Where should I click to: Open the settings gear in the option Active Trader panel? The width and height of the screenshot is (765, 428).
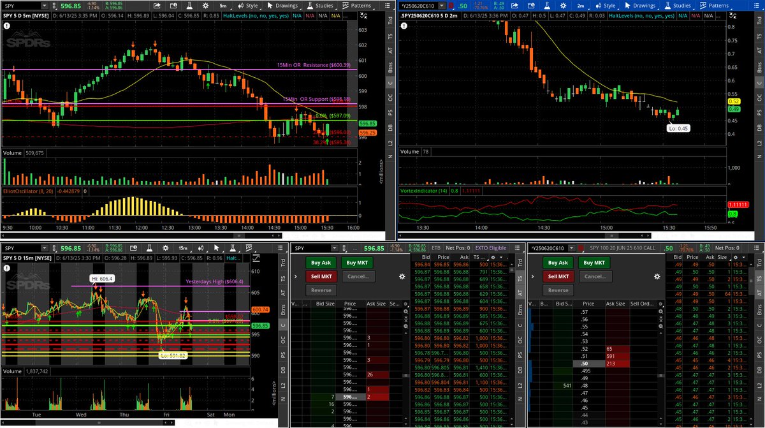(657, 276)
